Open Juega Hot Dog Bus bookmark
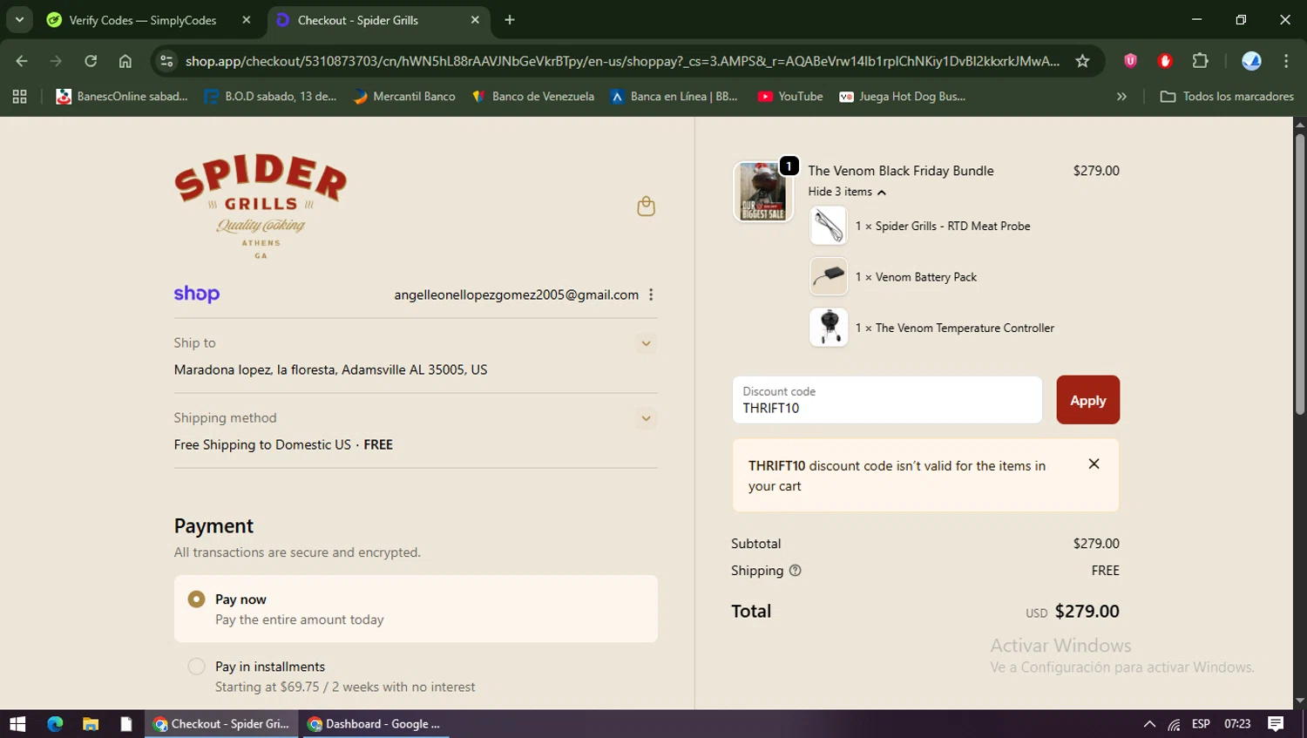 coord(902,97)
